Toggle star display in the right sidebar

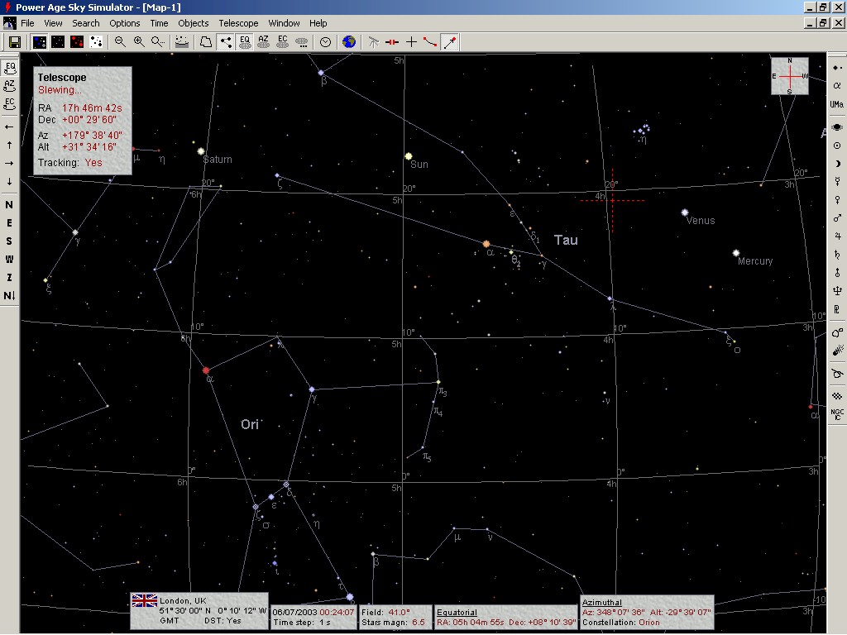tap(837, 68)
